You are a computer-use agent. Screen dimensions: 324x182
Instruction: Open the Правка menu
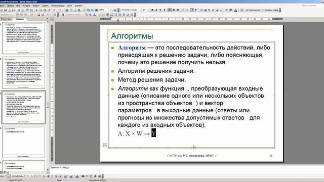(x=10, y=6)
